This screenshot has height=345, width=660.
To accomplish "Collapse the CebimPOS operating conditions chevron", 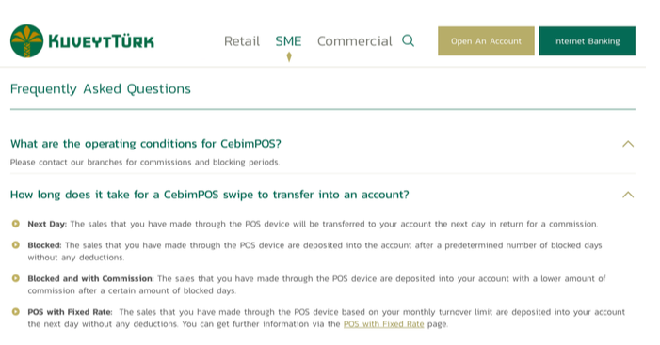I will click(x=628, y=144).
